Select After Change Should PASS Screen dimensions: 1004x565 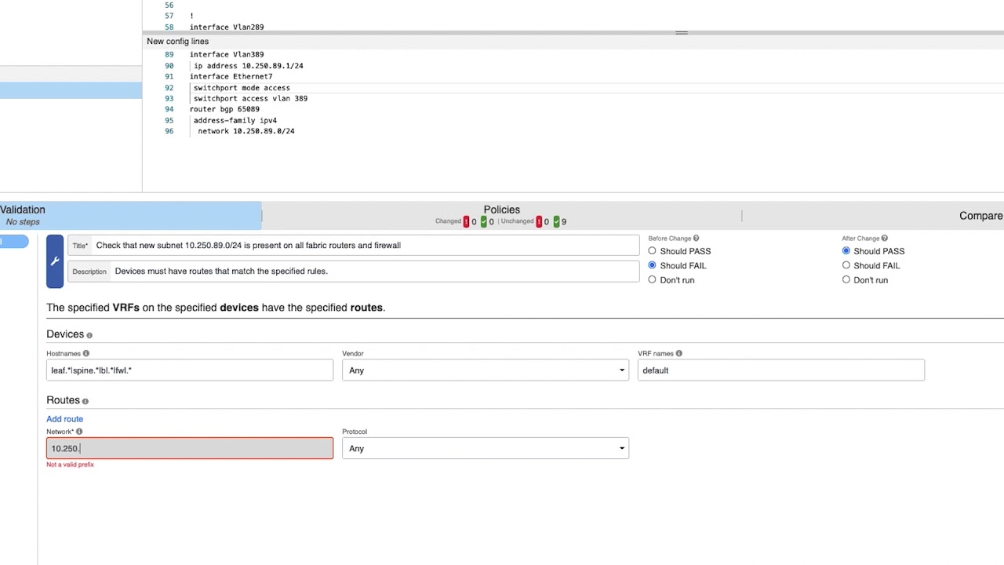pyautogui.click(x=846, y=251)
